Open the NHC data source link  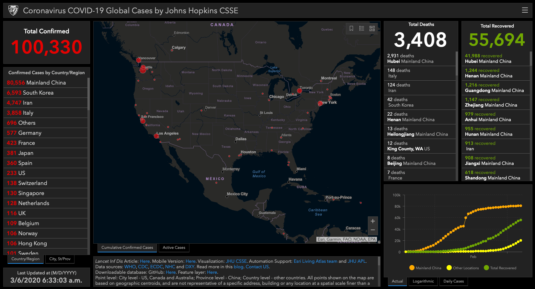(170, 267)
